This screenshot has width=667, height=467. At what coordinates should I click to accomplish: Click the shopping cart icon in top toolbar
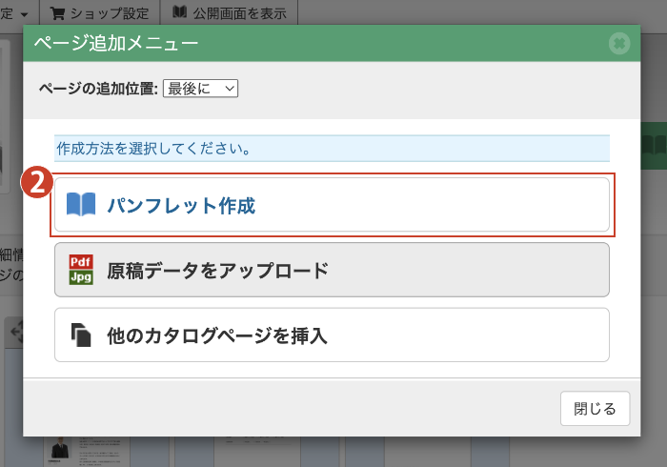[58, 12]
